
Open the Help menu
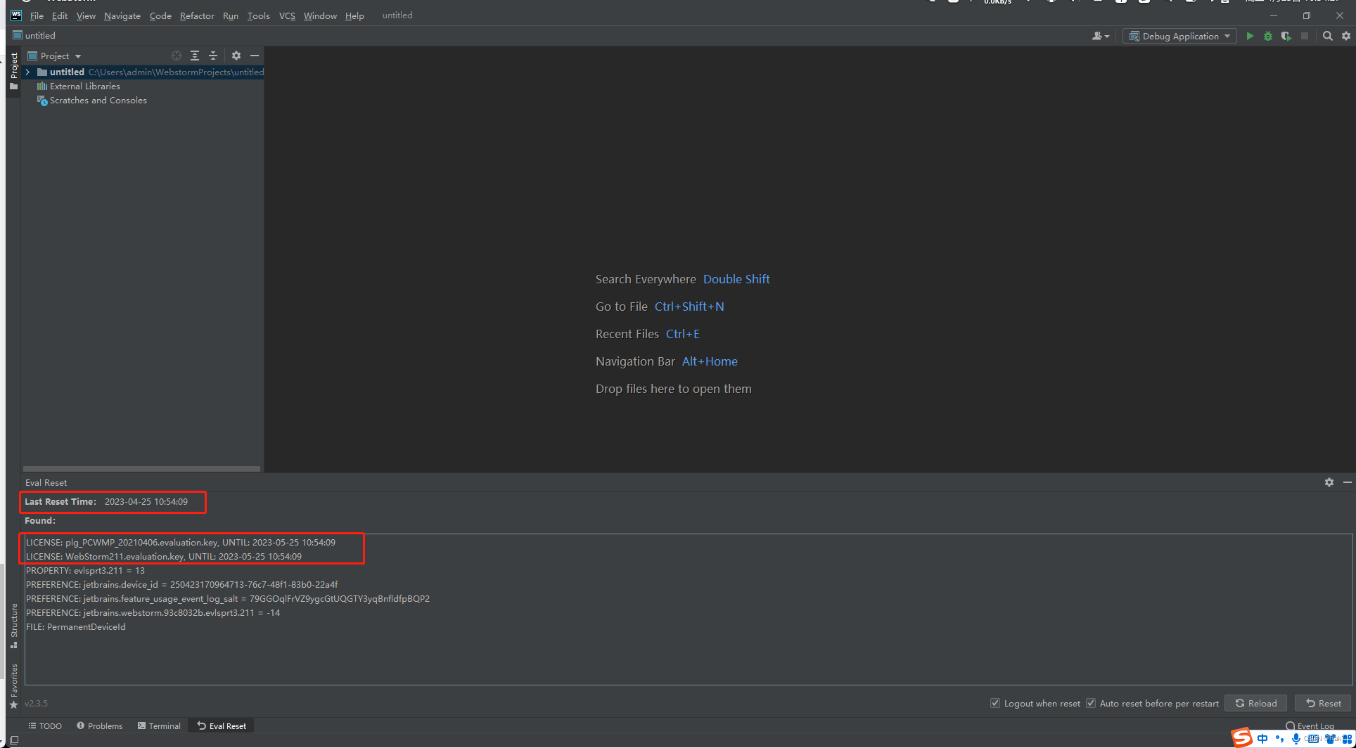pyautogui.click(x=354, y=15)
